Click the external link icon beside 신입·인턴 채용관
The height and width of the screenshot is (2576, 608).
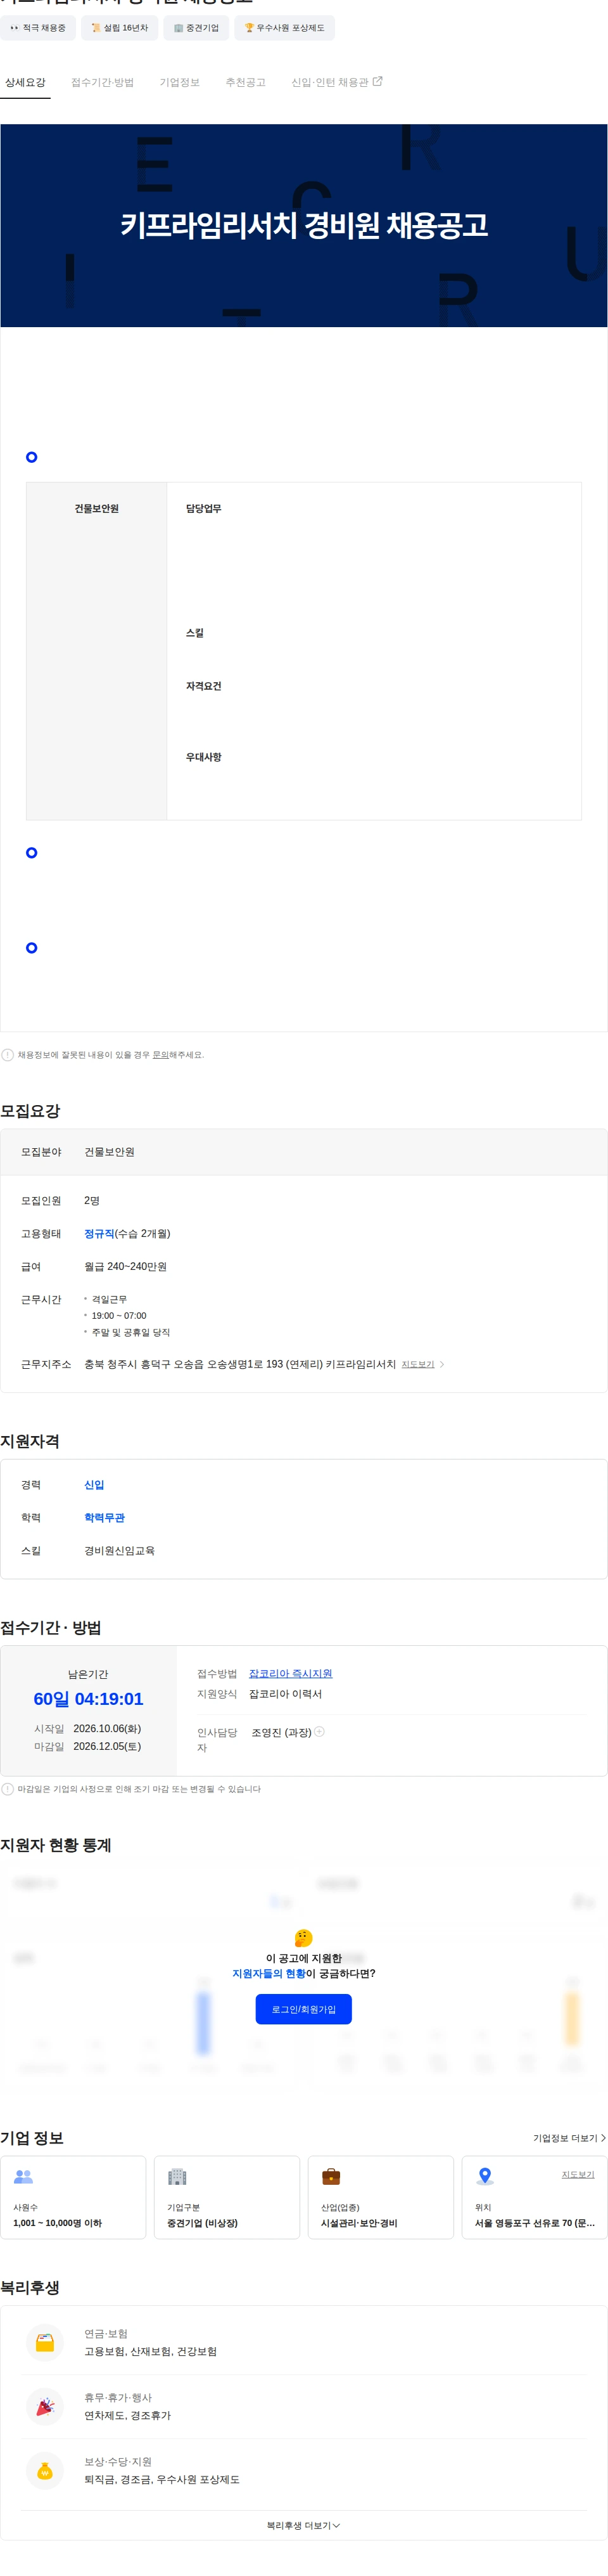pyautogui.click(x=377, y=81)
